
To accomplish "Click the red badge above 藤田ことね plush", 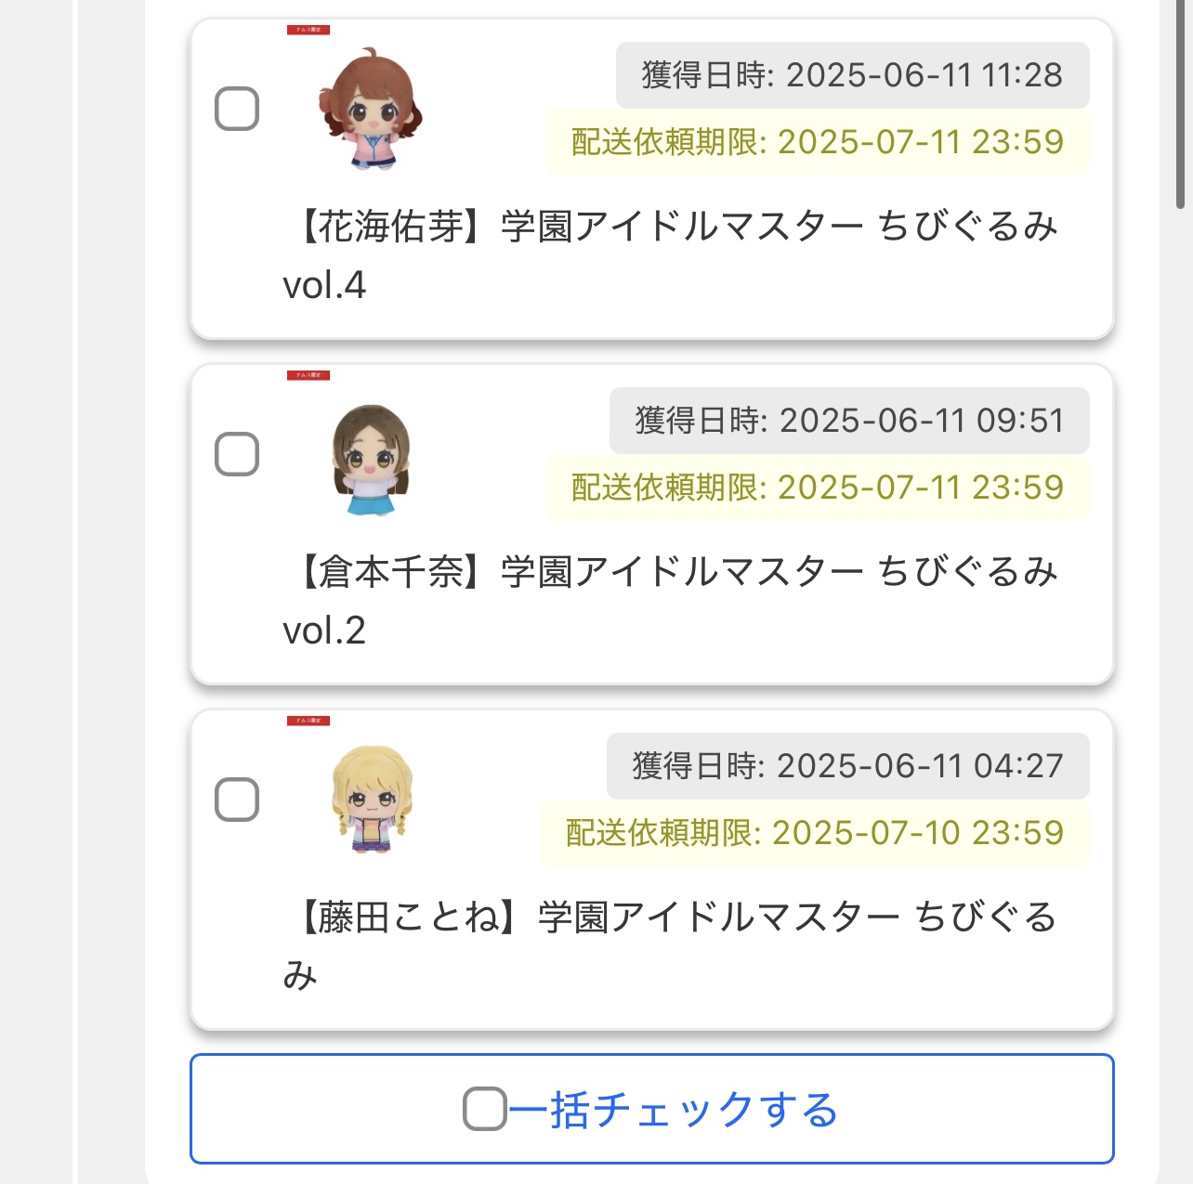I will (308, 721).
